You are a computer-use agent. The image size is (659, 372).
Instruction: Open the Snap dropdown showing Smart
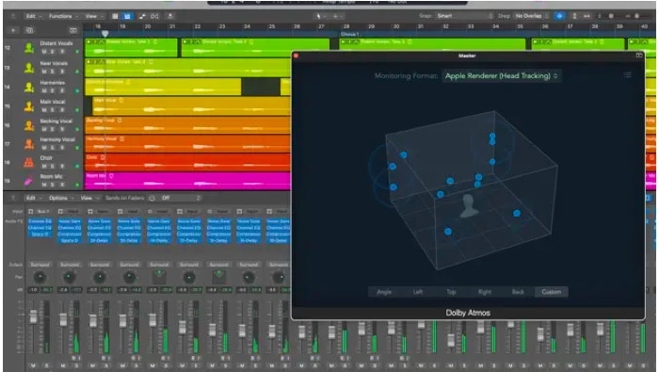tap(464, 16)
